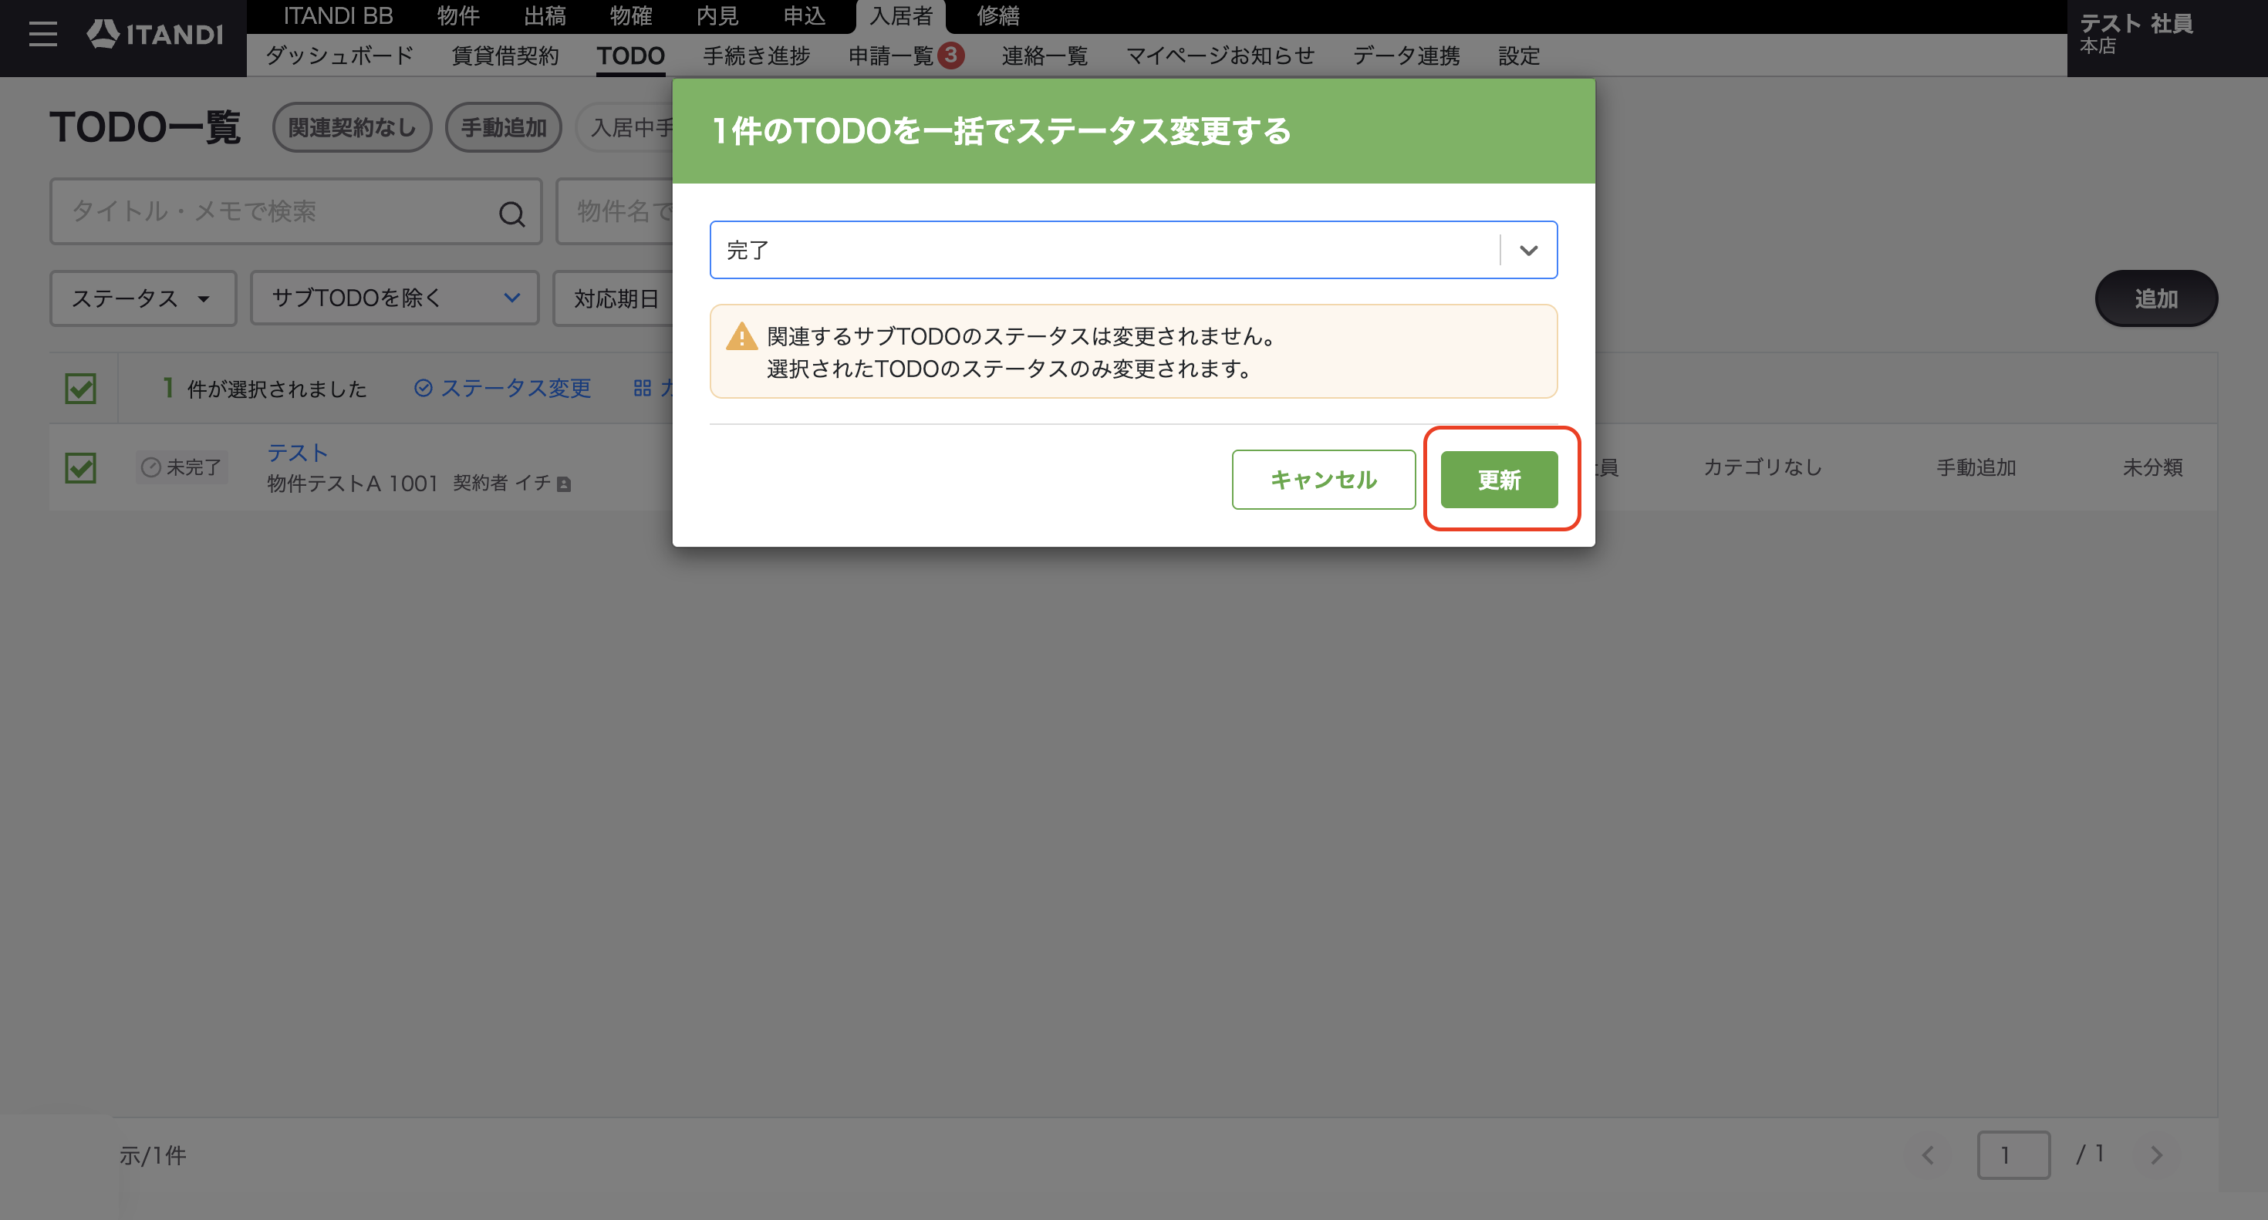
Task: Click the 更新 button
Action: (x=1498, y=480)
